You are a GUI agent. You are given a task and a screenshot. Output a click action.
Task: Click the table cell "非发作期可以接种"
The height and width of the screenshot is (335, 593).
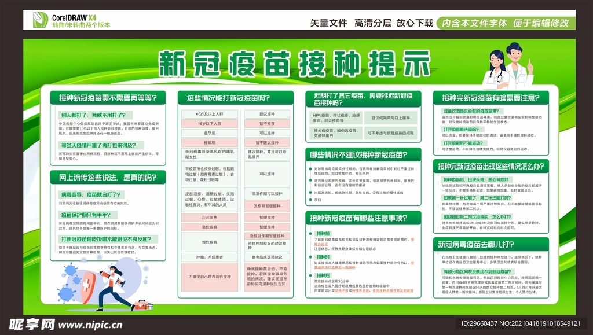tap(267, 193)
